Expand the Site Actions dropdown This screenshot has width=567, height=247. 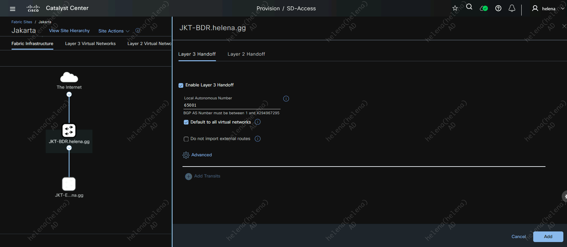[114, 31]
